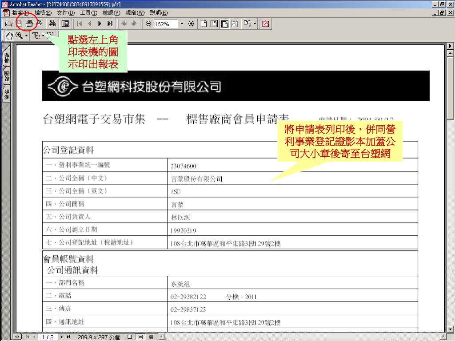Click the Adobe icon at toolbar end

[265, 24]
